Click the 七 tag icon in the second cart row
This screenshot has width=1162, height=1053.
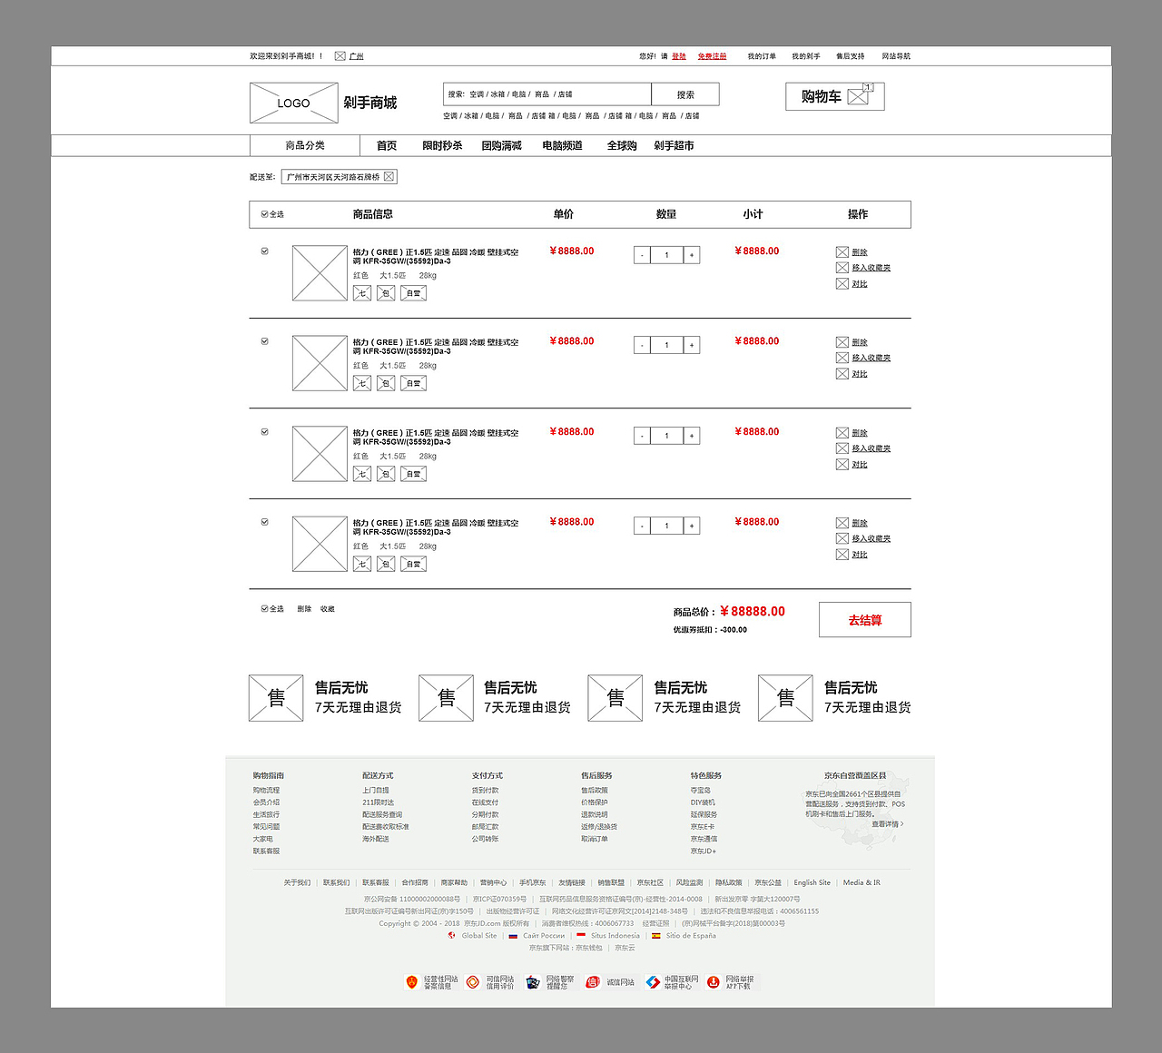[362, 383]
